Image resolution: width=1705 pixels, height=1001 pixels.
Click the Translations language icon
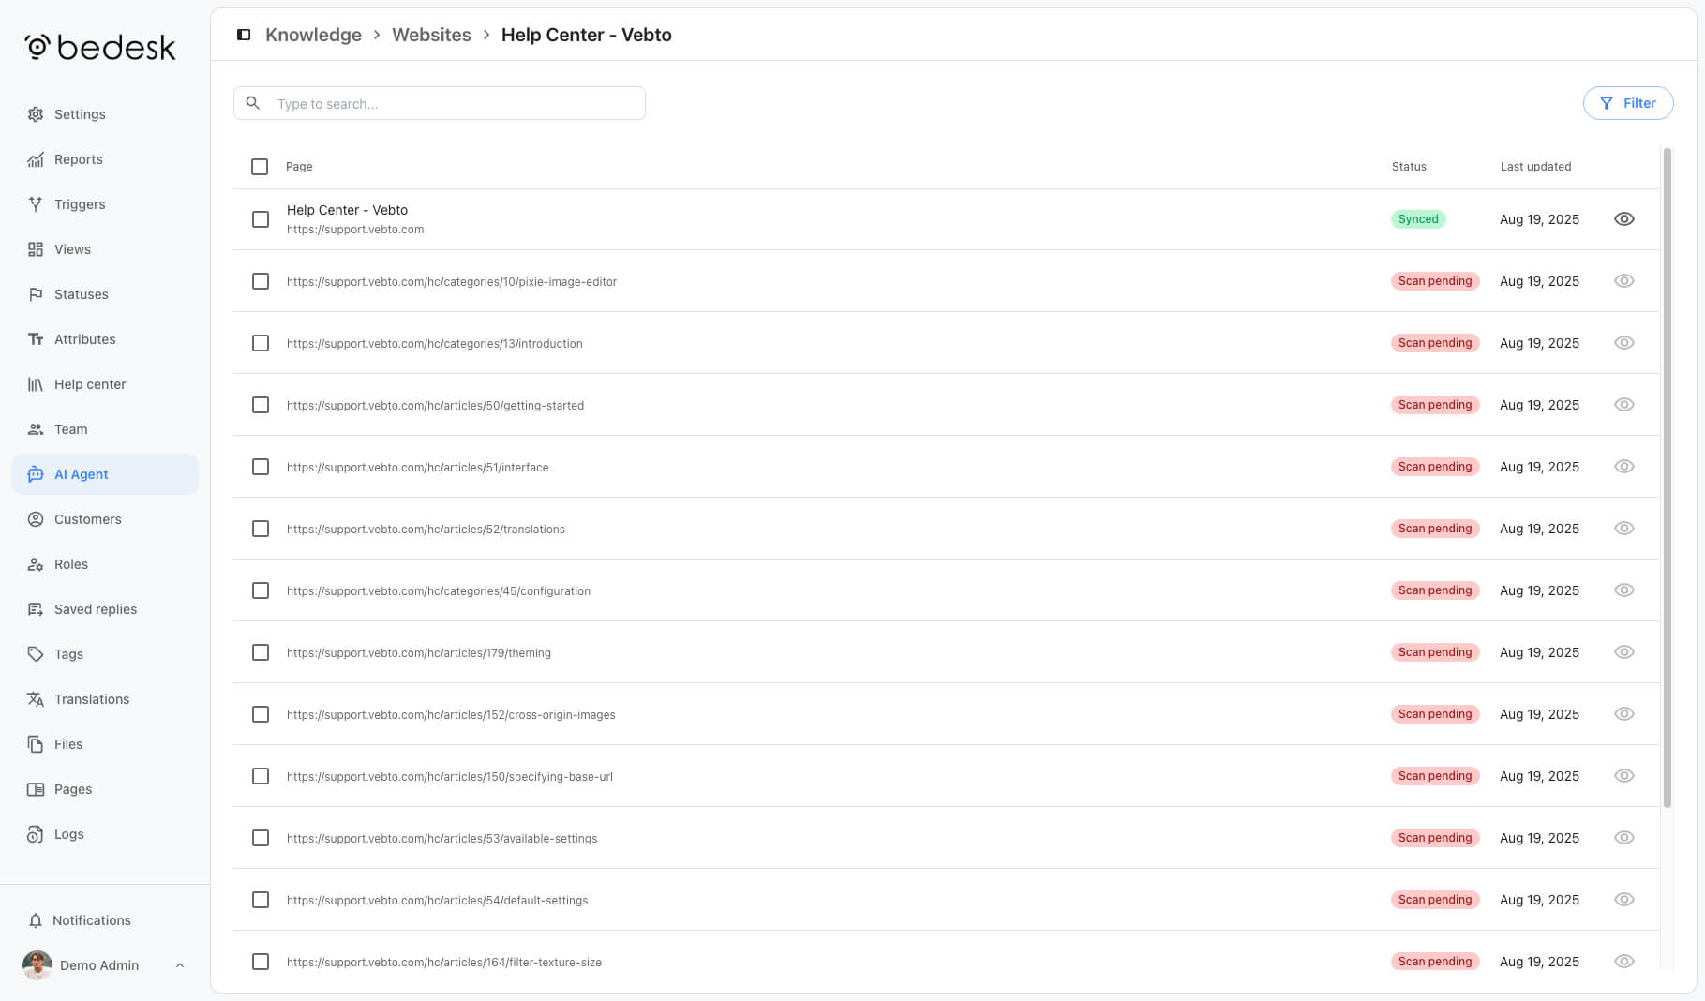36,699
